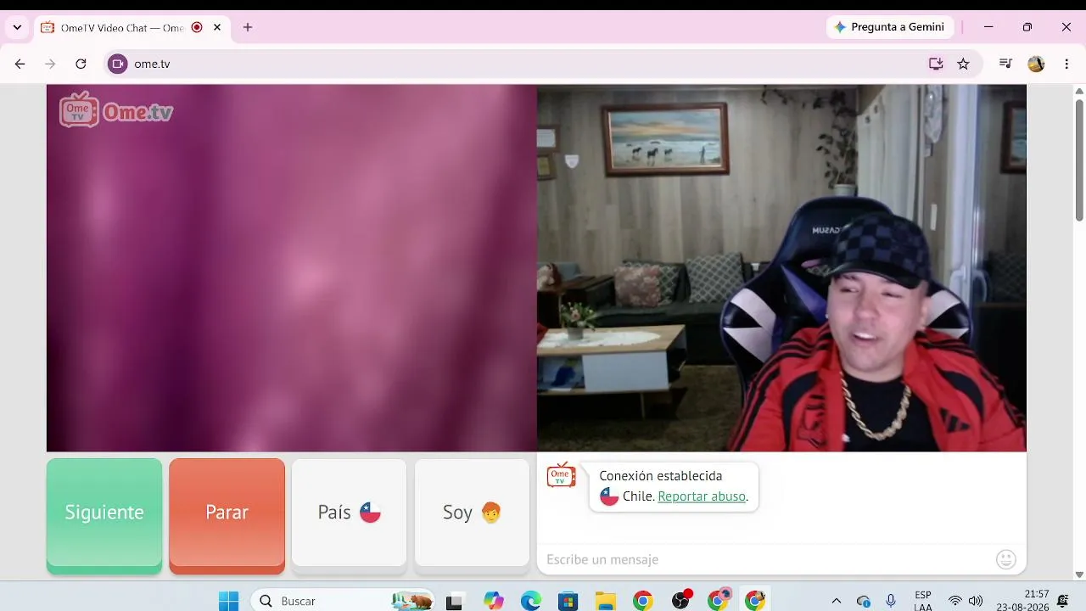1086x611 pixels.
Task: Click the taskbar Buscar search box
Action: pyautogui.click(x=344, y=601)
